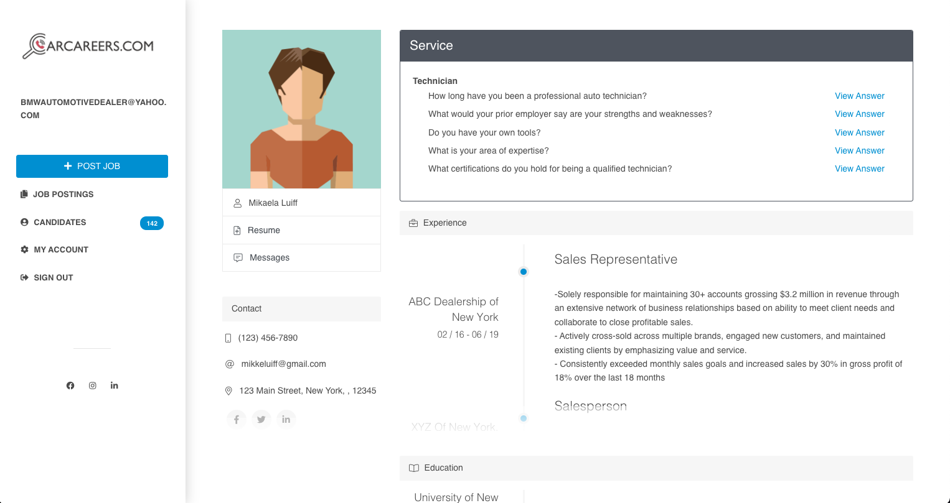950x503 pixels.
Task: Click address 123 Main Street, New York
Action: 308,390
